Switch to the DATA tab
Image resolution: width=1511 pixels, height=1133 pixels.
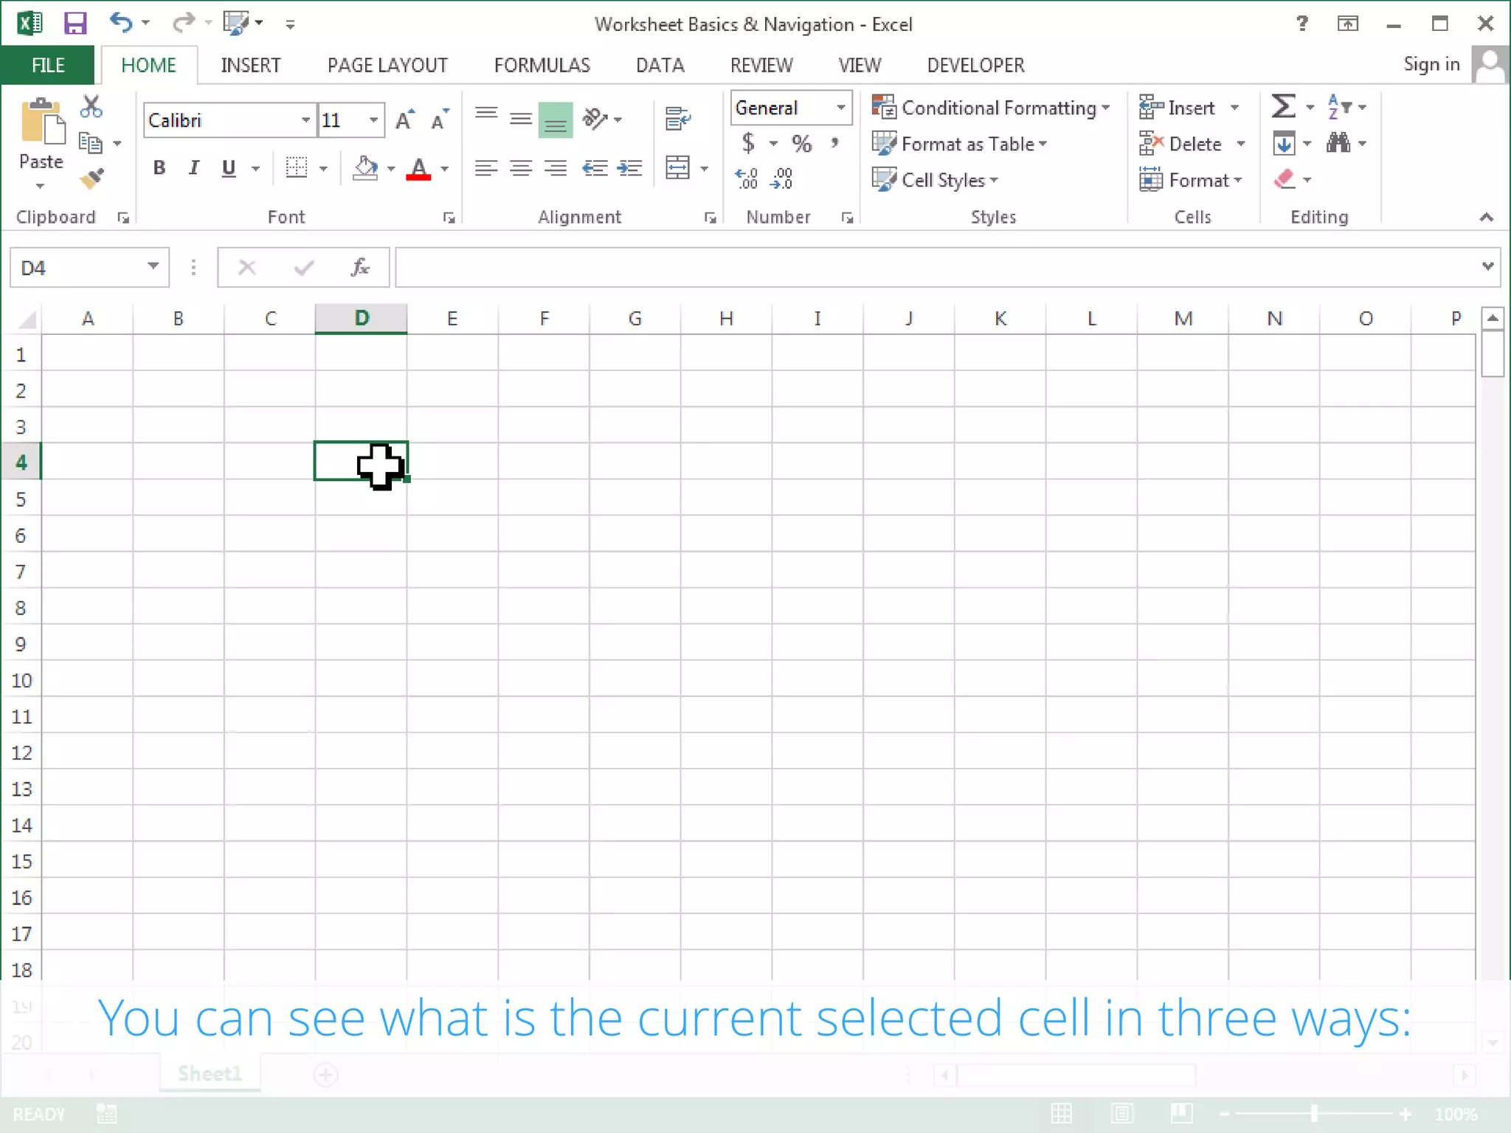(x=660, y=65)
